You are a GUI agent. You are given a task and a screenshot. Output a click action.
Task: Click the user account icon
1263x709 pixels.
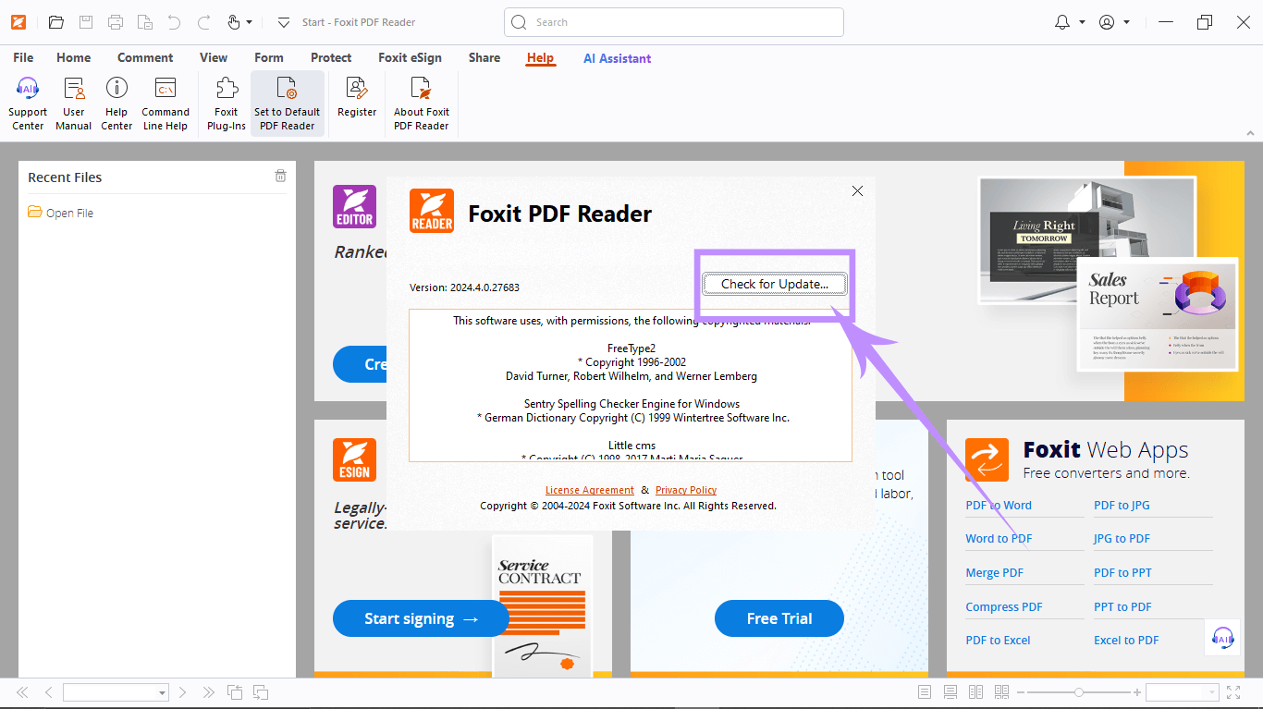[x=1107, y=22]
